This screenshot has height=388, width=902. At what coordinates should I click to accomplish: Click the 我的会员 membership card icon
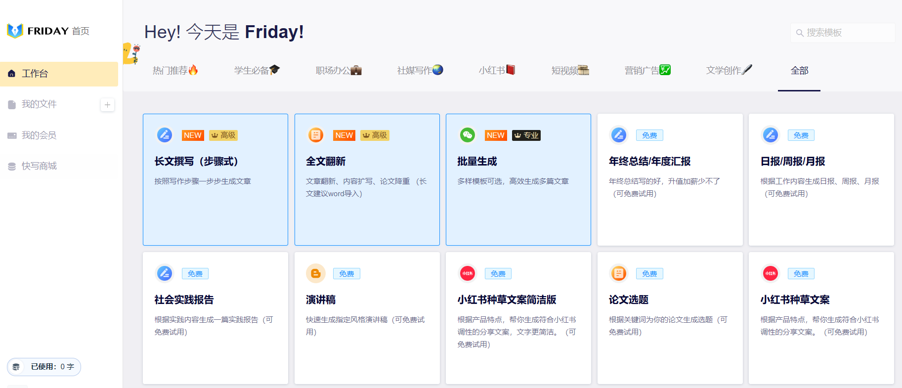click(x=12, y=135)
